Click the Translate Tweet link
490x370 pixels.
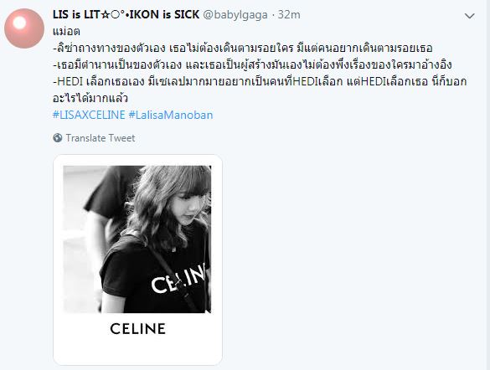click(101, 138)
